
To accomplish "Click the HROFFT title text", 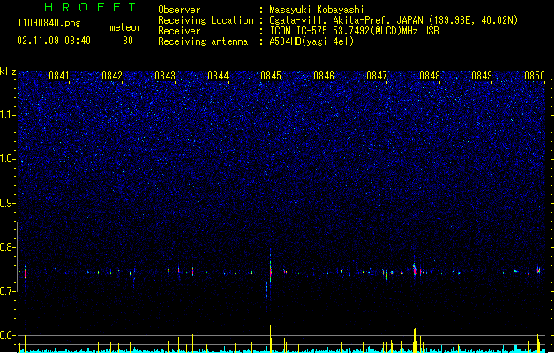I will [x=90, y=7].
